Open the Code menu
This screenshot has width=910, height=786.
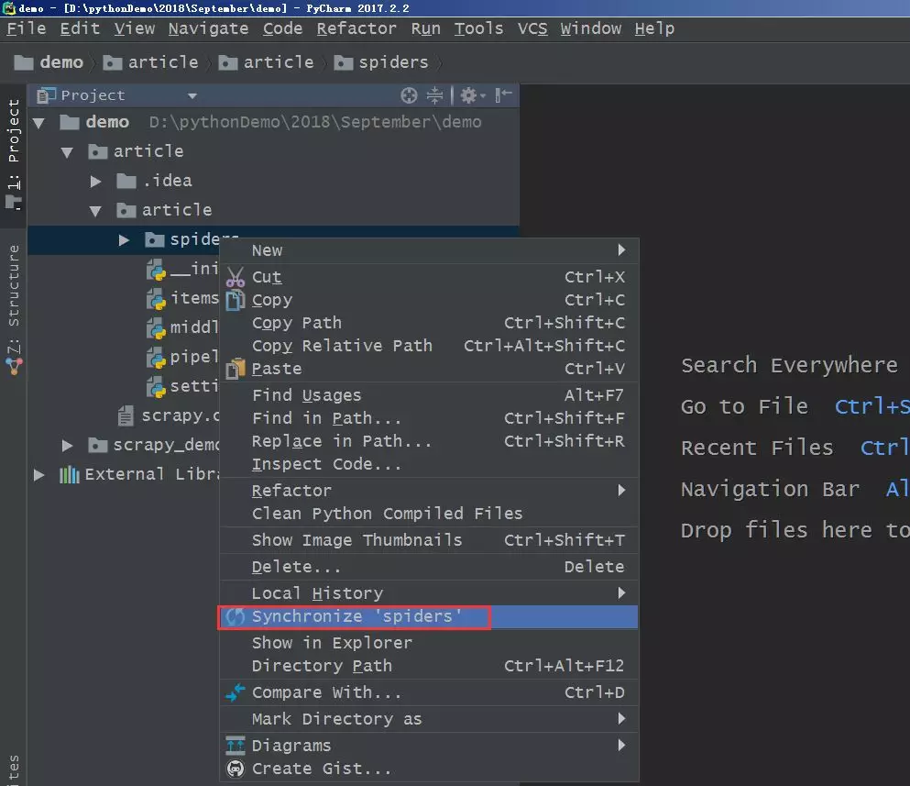[x=282, y=28]
